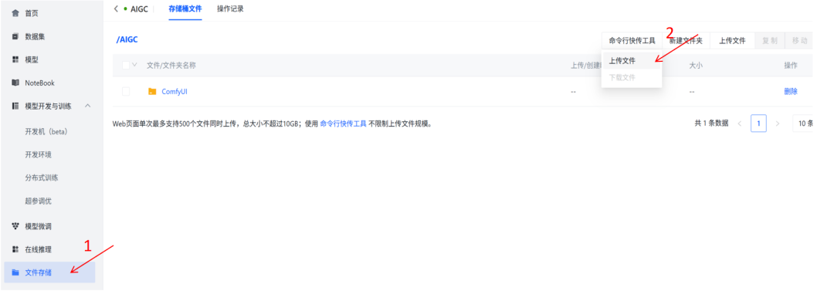Click the 在线推理 icon in sidebar

pos(15,249)
